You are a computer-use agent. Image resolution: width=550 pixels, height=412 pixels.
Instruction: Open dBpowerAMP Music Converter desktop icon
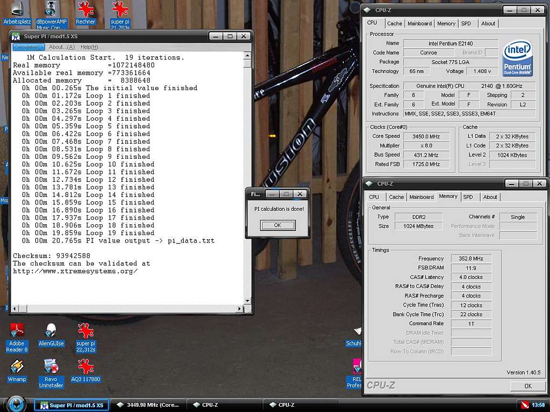point(51,14)
